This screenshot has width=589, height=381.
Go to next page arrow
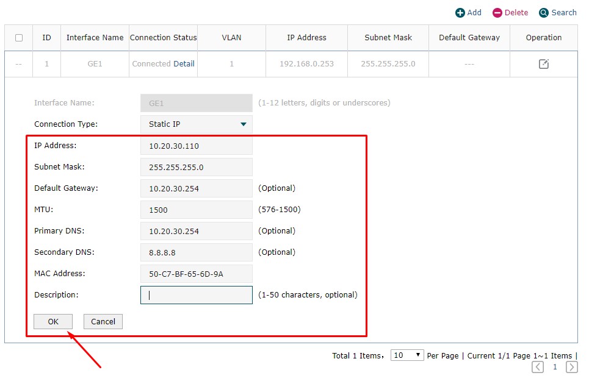[572, 367]
